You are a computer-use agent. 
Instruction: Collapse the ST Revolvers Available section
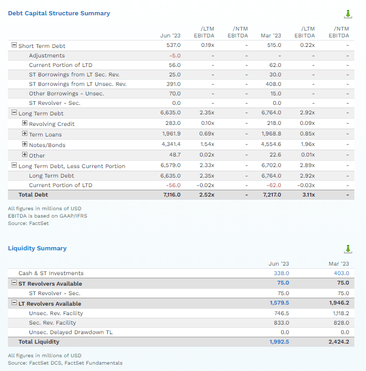pyautogui.click(x=14, y=282)
